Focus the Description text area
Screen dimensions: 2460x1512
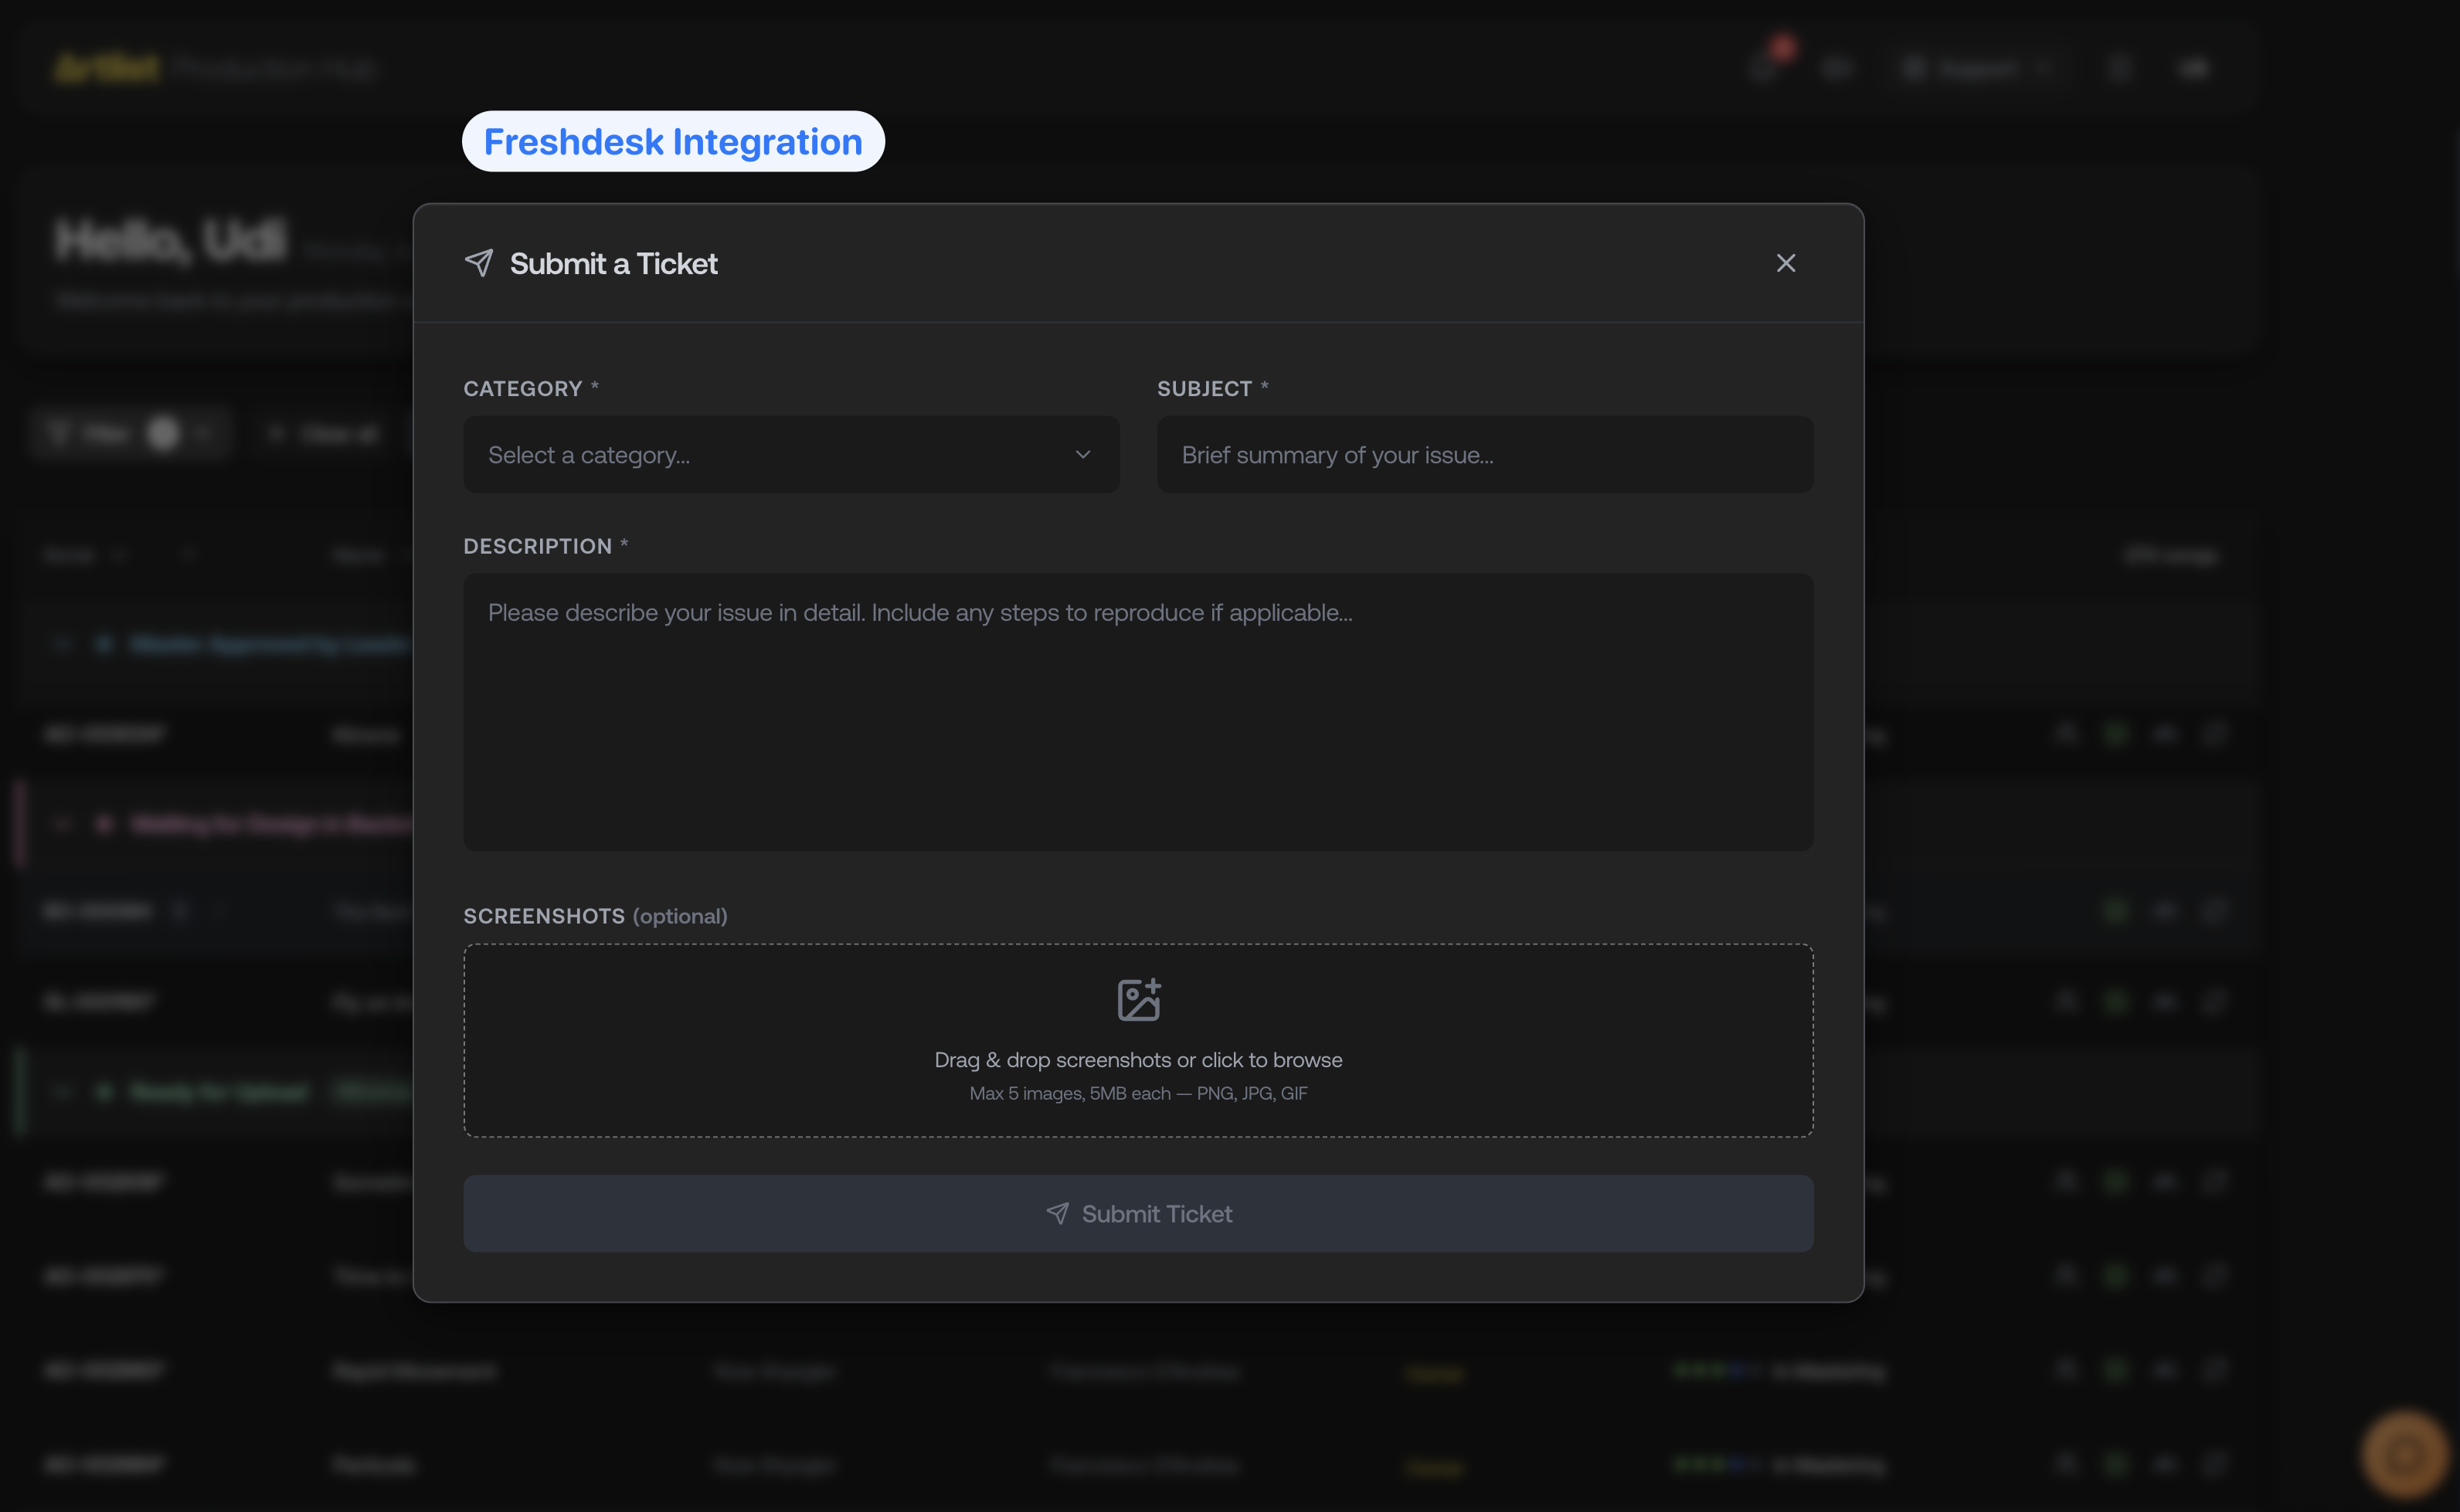pyautogui.click(x=1137, y=711)
